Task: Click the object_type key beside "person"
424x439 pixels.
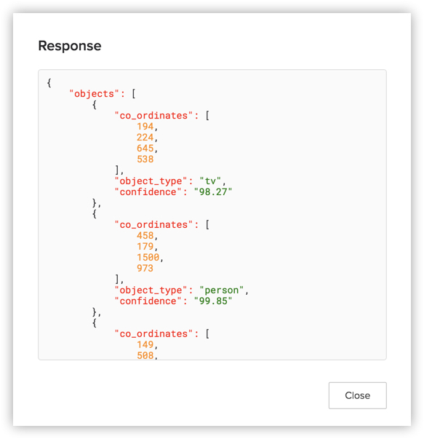Action: click(x=151, y=290)
